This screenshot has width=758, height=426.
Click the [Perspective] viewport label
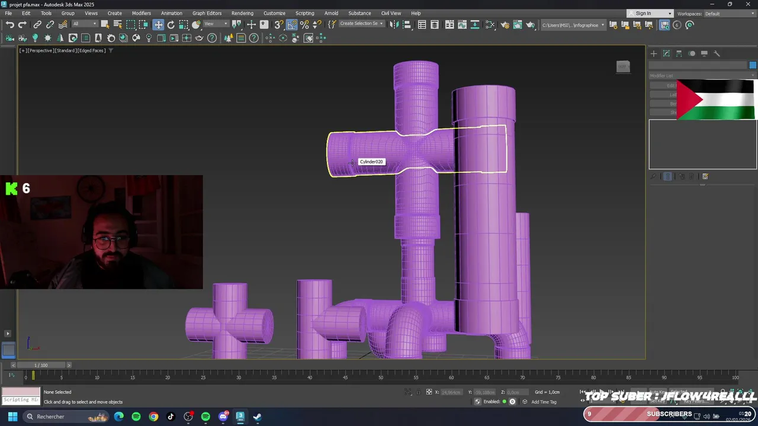pyautogui.click(x=41, y=50)
